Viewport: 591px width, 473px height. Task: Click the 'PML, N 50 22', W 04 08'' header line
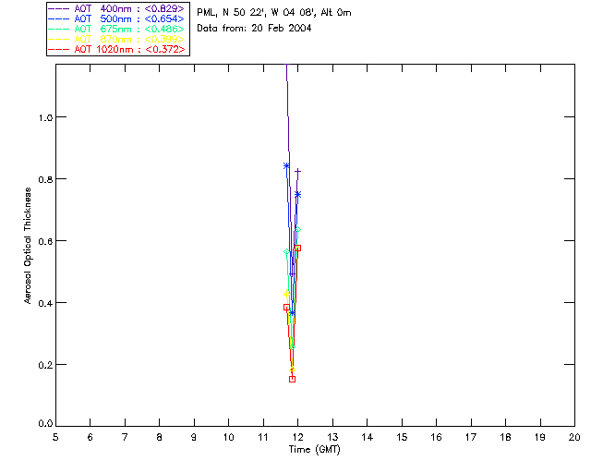(274, 12)
